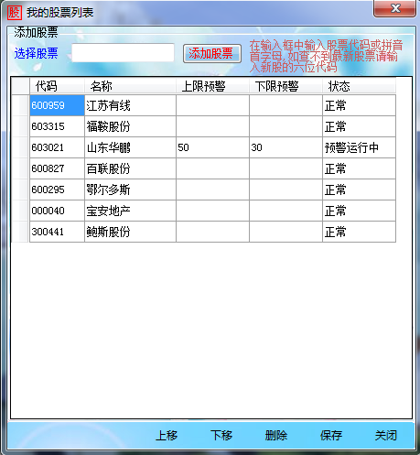The width and height of the screenshot is (420, 455).
Task: Click 删除 to delete selected stock
Action: point(276,435)
